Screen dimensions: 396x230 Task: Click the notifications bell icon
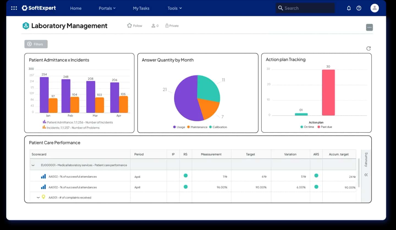click(x=349, y=8)
